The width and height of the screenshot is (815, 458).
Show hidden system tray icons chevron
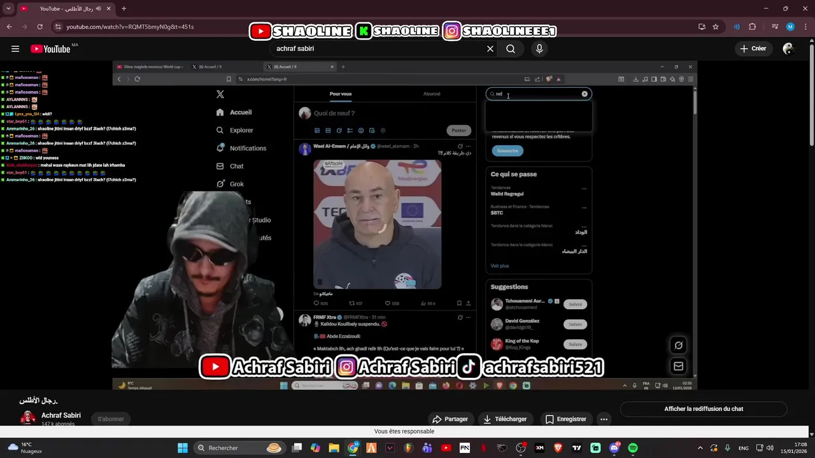[700, 448]
